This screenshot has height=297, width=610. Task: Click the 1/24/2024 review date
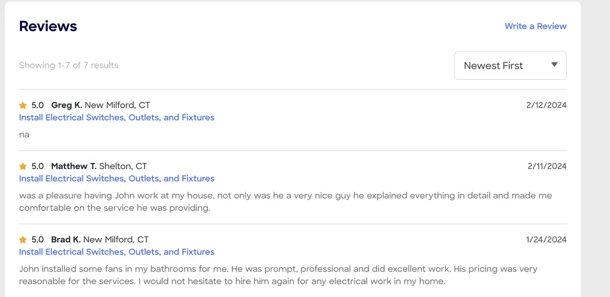[546, 240]
